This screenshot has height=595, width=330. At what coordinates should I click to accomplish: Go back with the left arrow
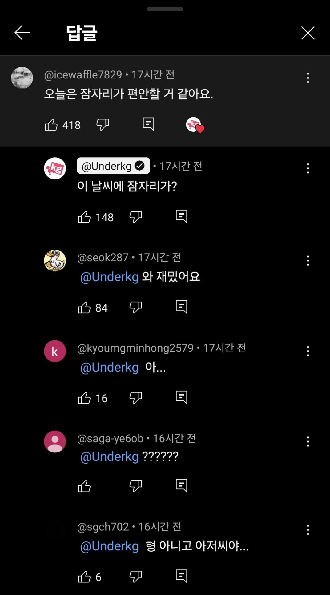coord(22,33)
